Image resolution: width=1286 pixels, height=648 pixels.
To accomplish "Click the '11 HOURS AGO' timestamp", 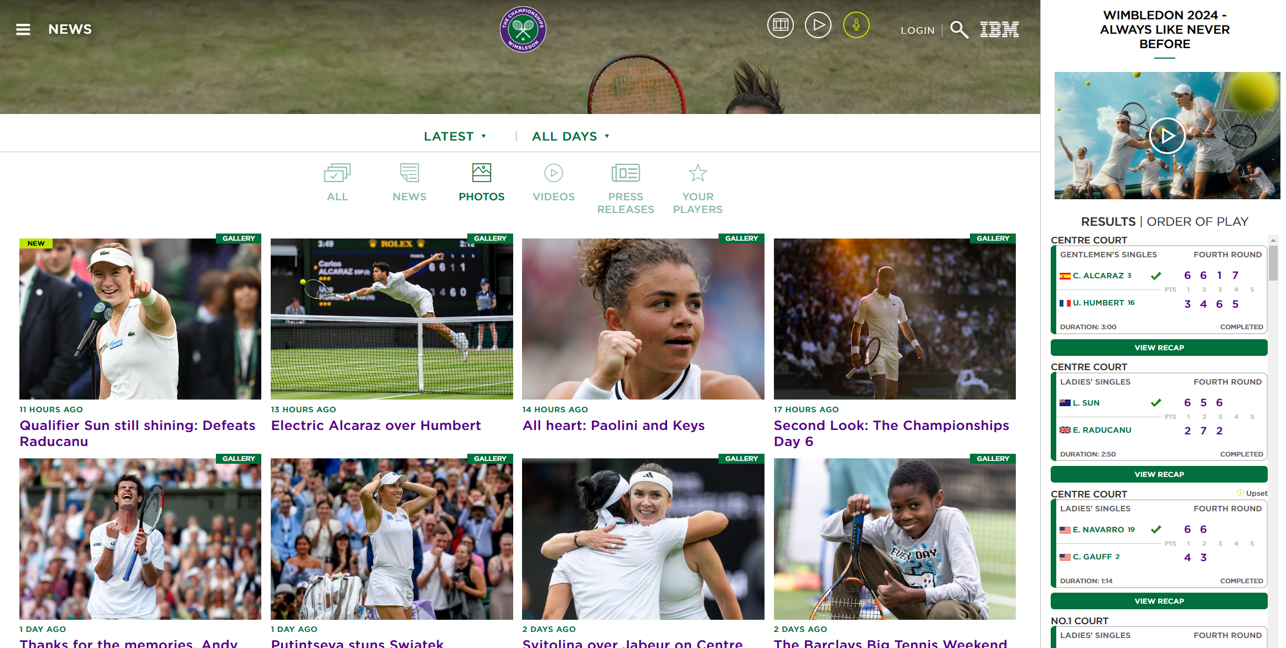I will 51,409.
